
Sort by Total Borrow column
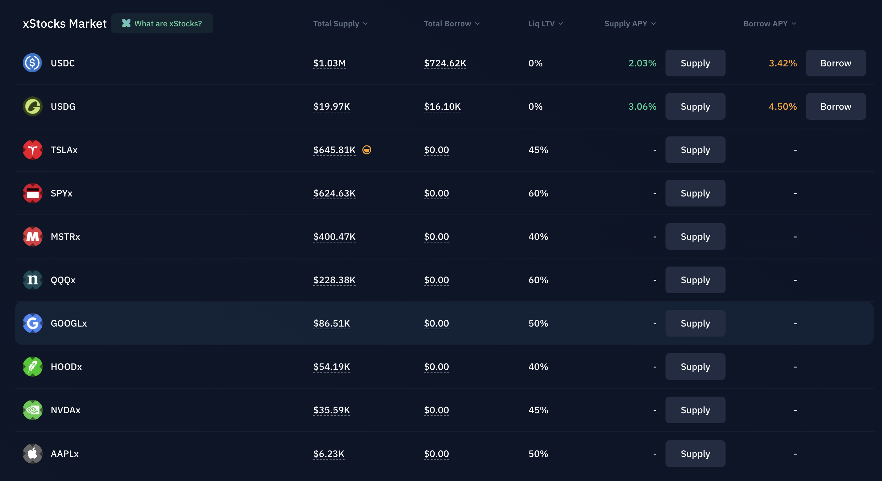(452, 24)
